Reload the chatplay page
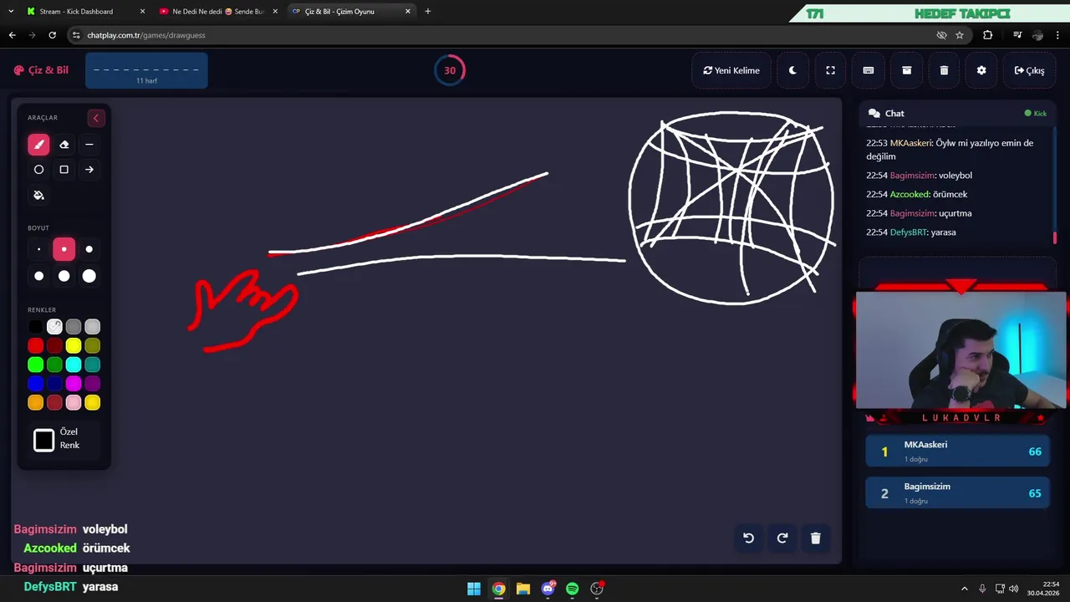This screenshot has height=602, width=1070. [52, 35]
